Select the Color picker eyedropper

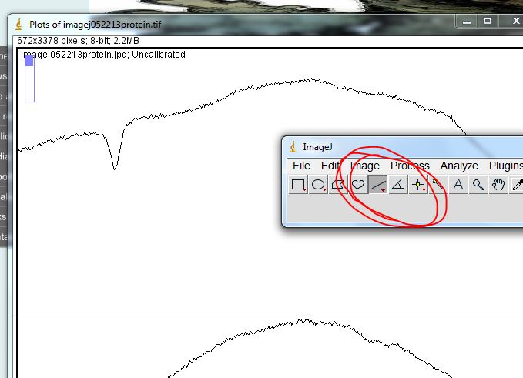point(518,185)
